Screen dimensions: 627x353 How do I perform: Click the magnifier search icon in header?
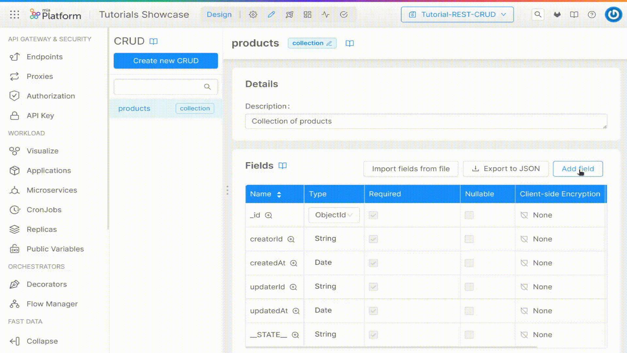coord(538,14)
